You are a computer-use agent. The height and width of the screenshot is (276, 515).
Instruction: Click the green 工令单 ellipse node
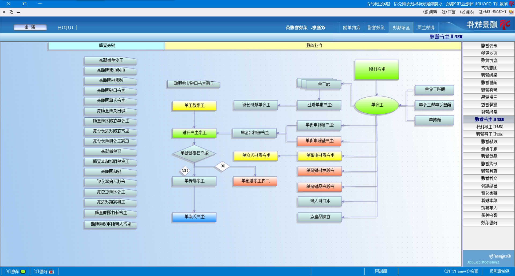pyautogui.click(x=377, y=105)
